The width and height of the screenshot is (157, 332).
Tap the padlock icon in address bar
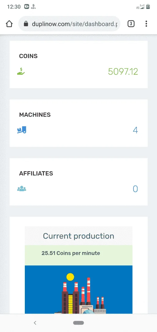(x=26, y=24)
